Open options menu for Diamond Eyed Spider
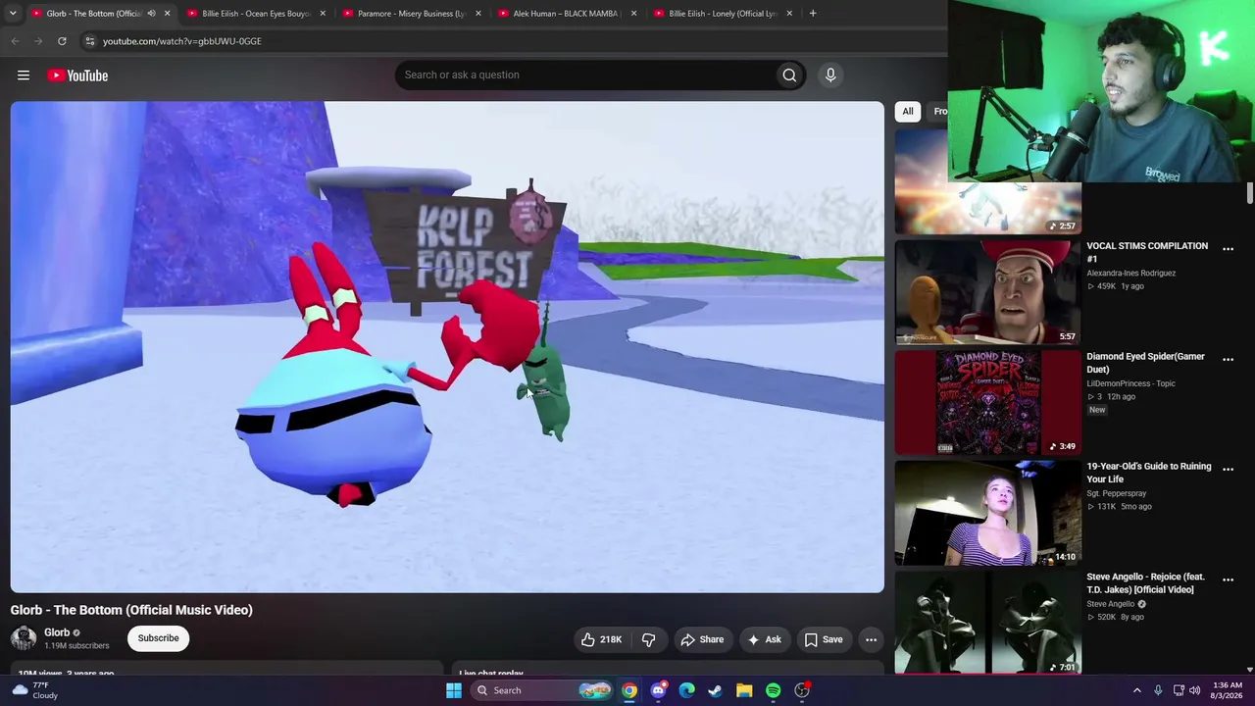Image resolution: width=1255 pixels, height=706 pixels. click(1228, 360)
